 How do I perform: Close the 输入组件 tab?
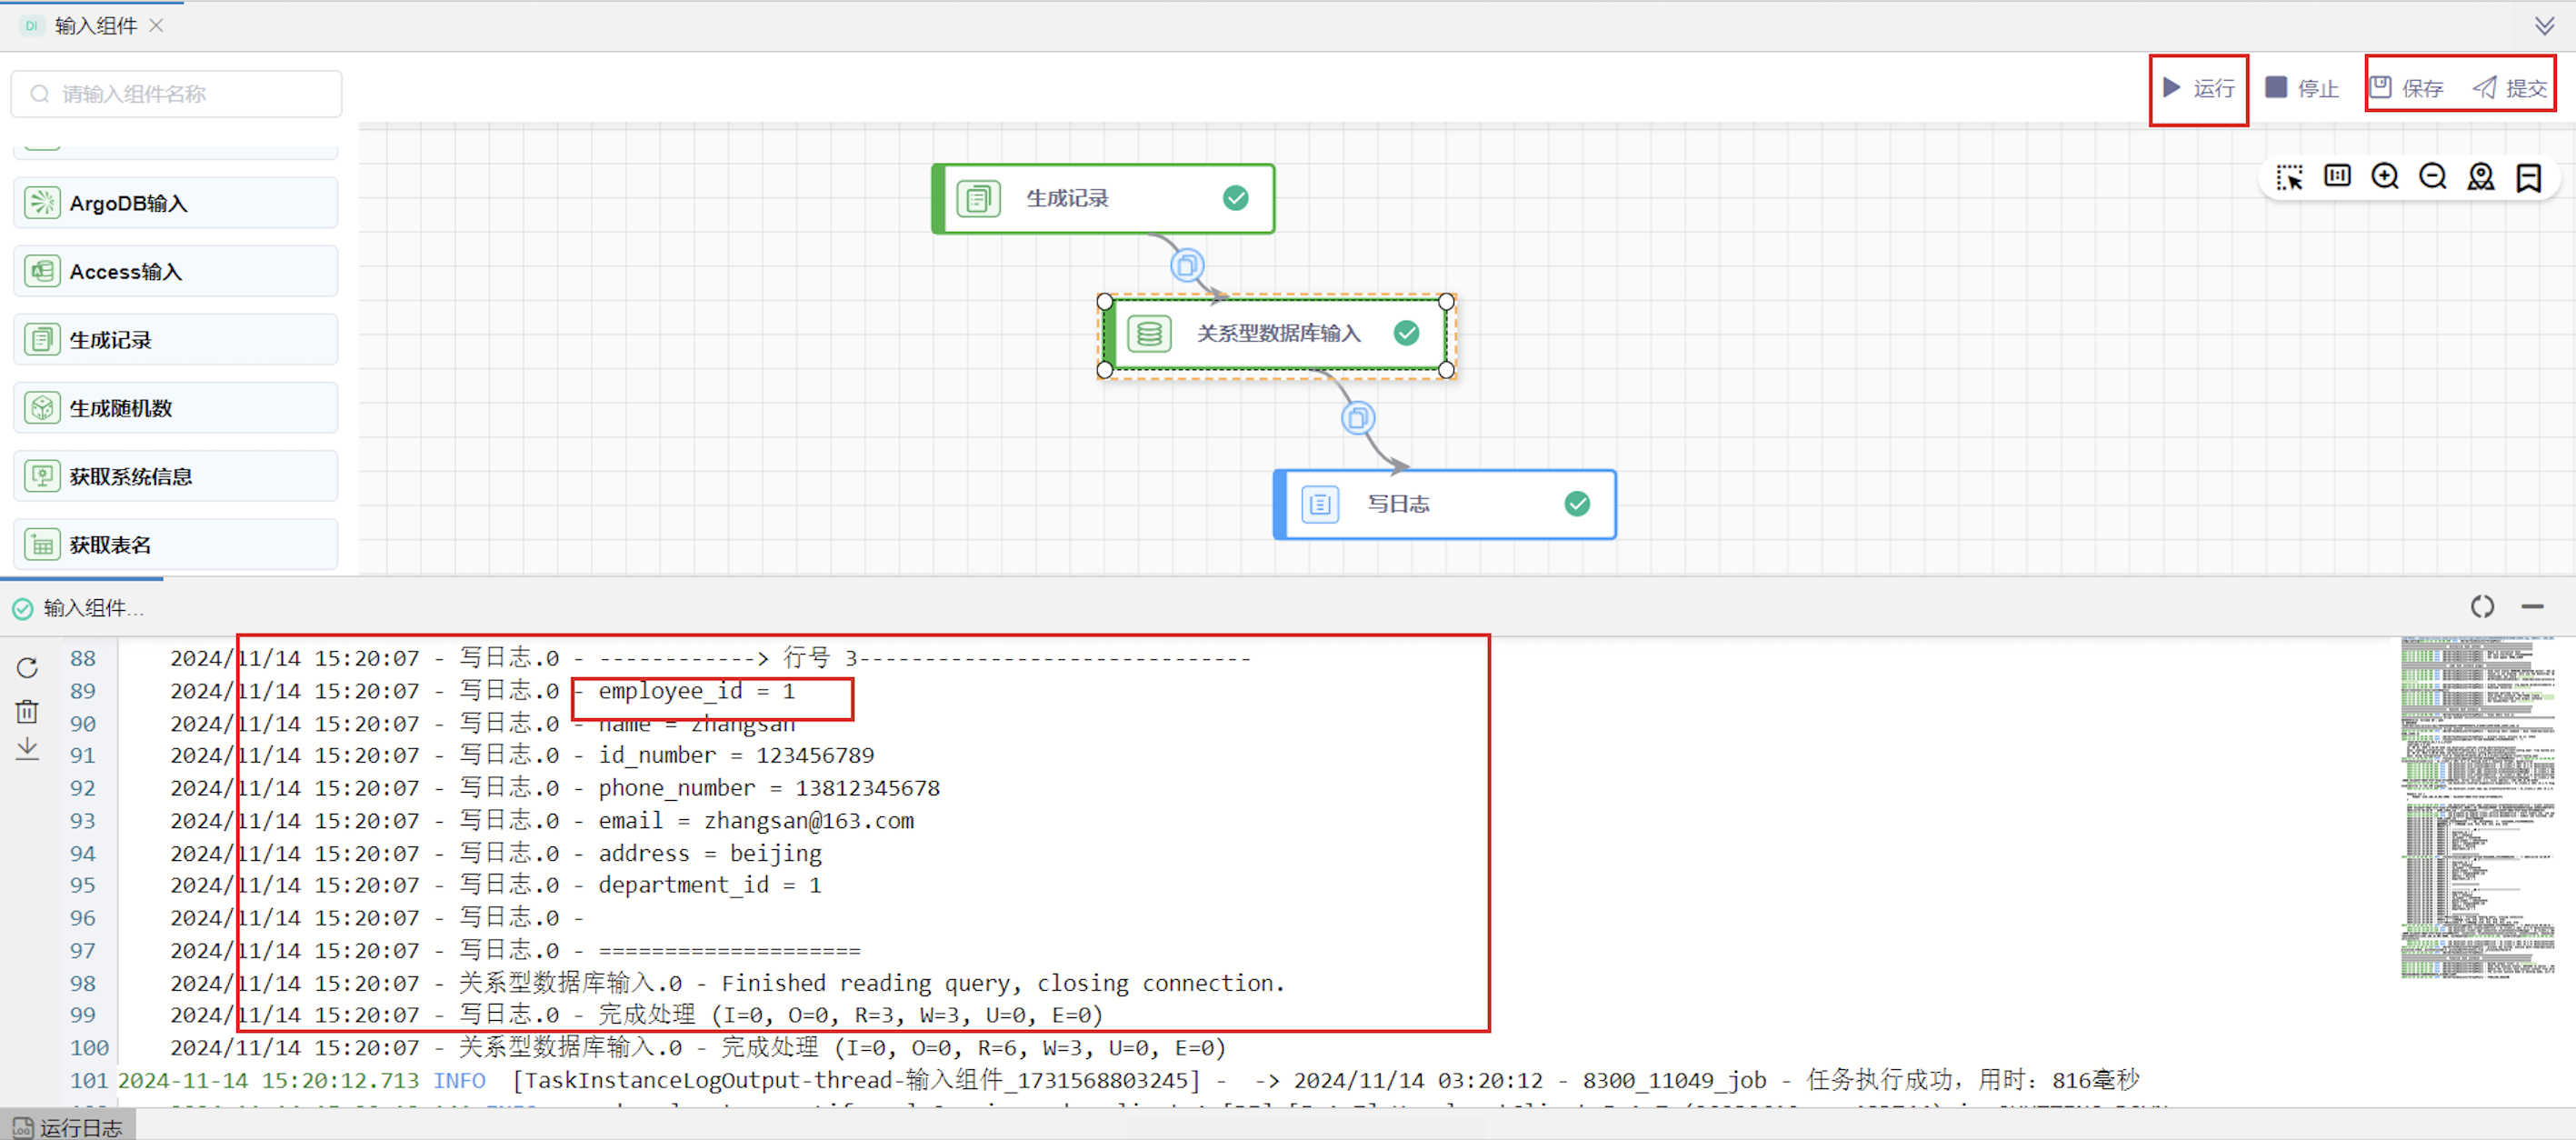point(156,25)
